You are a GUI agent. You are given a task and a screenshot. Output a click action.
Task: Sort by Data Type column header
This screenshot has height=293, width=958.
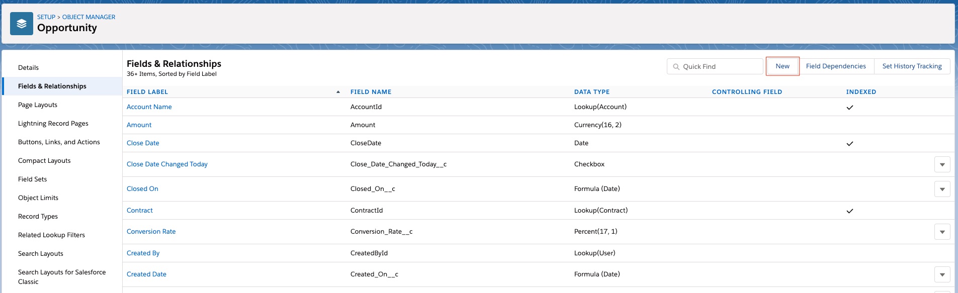click(x=591, y=92)
